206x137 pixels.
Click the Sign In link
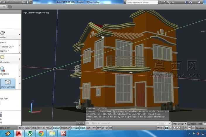(170, 2)
